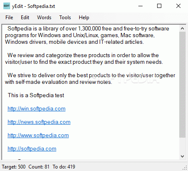Screen dimensions: 188x171
Task: Click the 'programs for Windows and Unix/Linux' line
Action: click(x=80, y=35)
